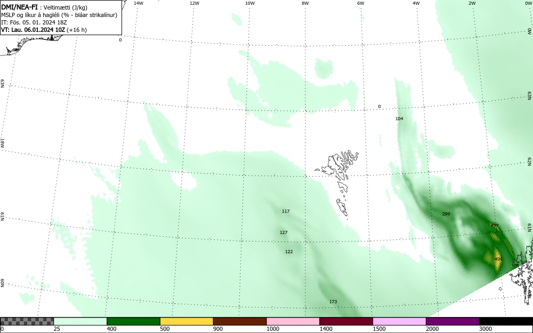Click the DMI/NEA-FI title text
Viewport: 533px width, 333px height.
click(x=19, y=7)
